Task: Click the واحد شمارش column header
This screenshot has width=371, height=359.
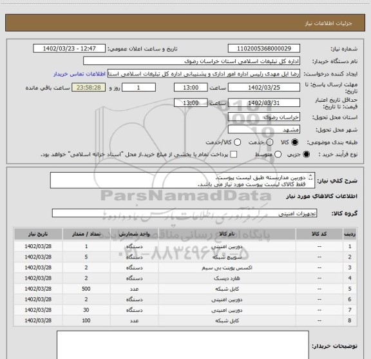Action: (x=134, y=234)
